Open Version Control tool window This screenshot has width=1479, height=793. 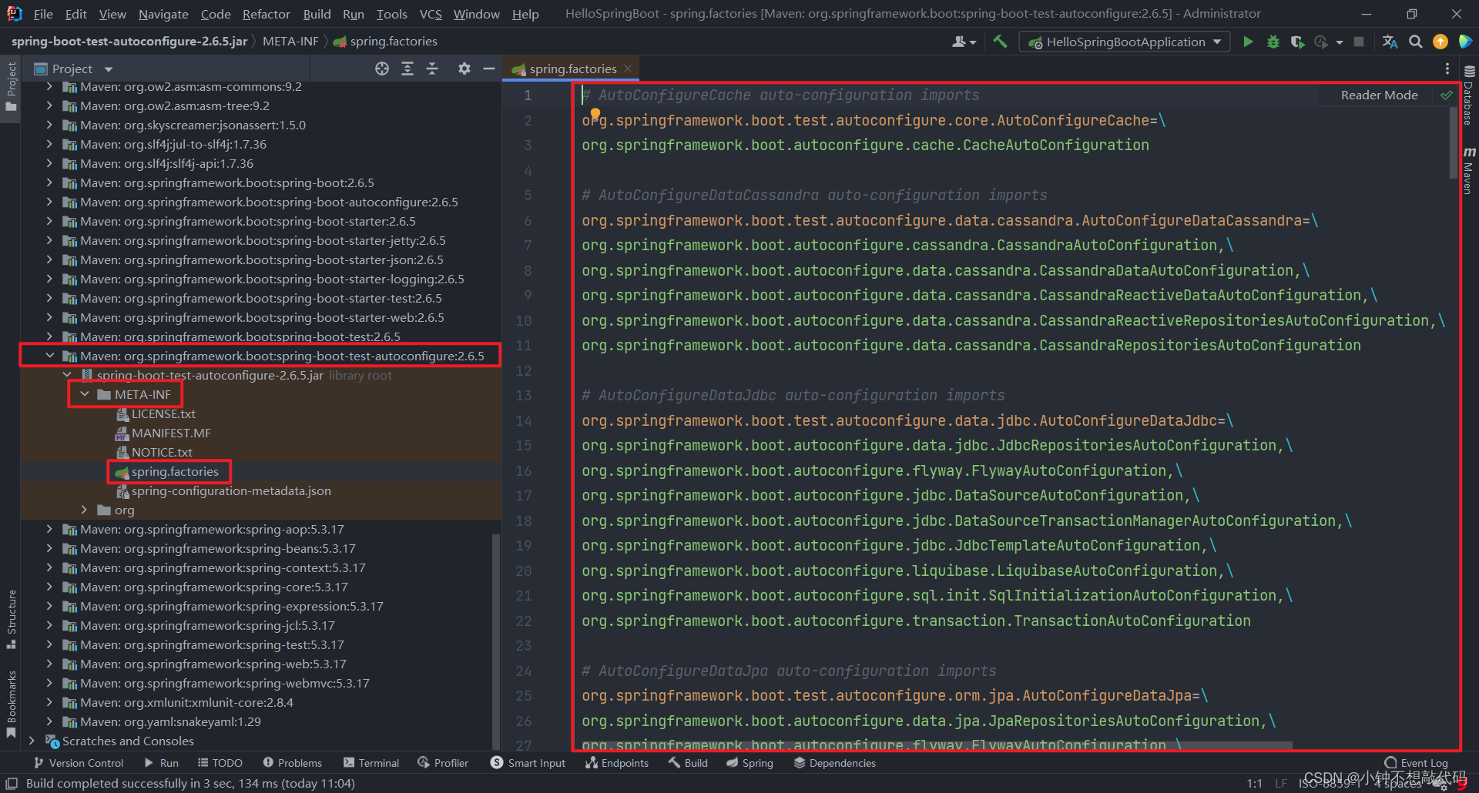(78, 763)
